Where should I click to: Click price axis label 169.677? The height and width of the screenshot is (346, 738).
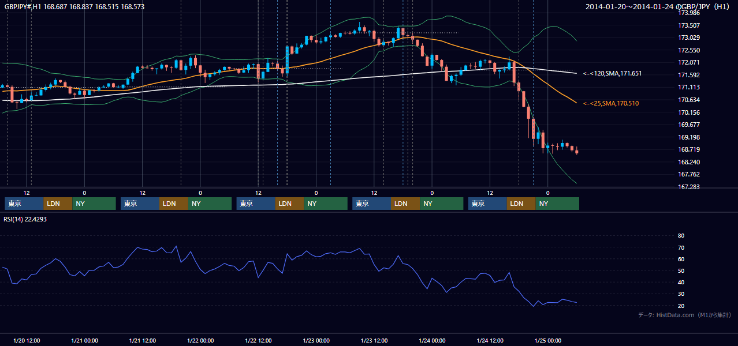689,125
